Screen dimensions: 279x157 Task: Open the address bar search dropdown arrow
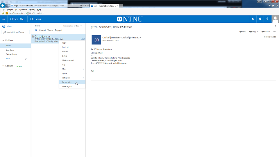click(83, 6)
